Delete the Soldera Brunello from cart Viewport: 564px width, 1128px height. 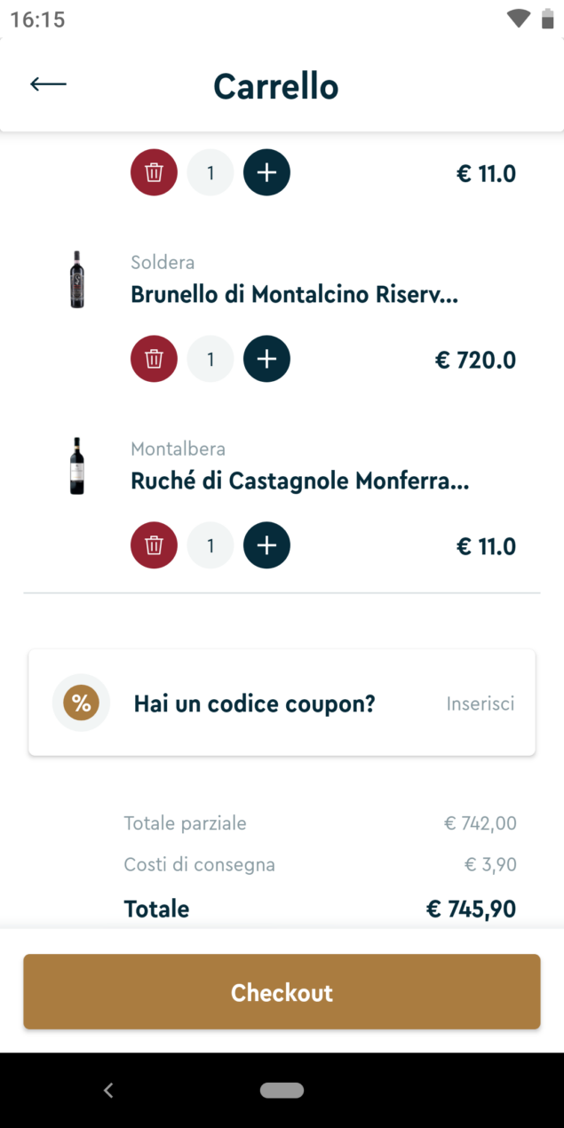(x=155, y=359)
